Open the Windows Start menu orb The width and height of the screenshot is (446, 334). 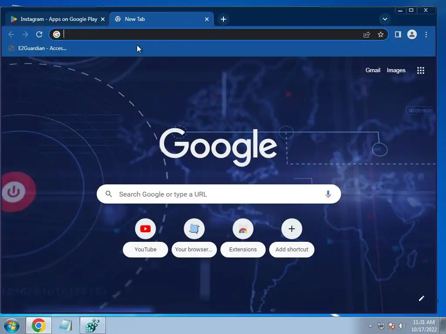[x=12, y=325]
